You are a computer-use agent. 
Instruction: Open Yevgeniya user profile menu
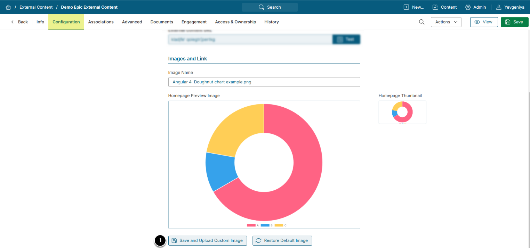pos(510,7)
